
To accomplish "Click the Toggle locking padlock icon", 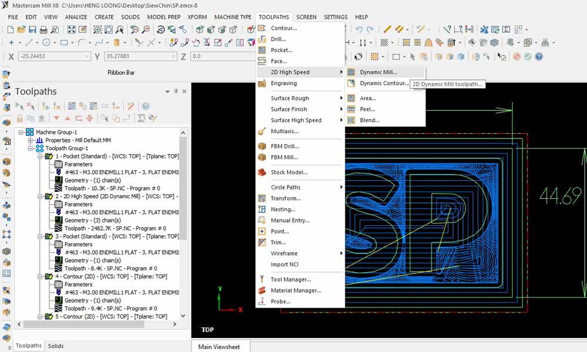I will coord(19,118).
